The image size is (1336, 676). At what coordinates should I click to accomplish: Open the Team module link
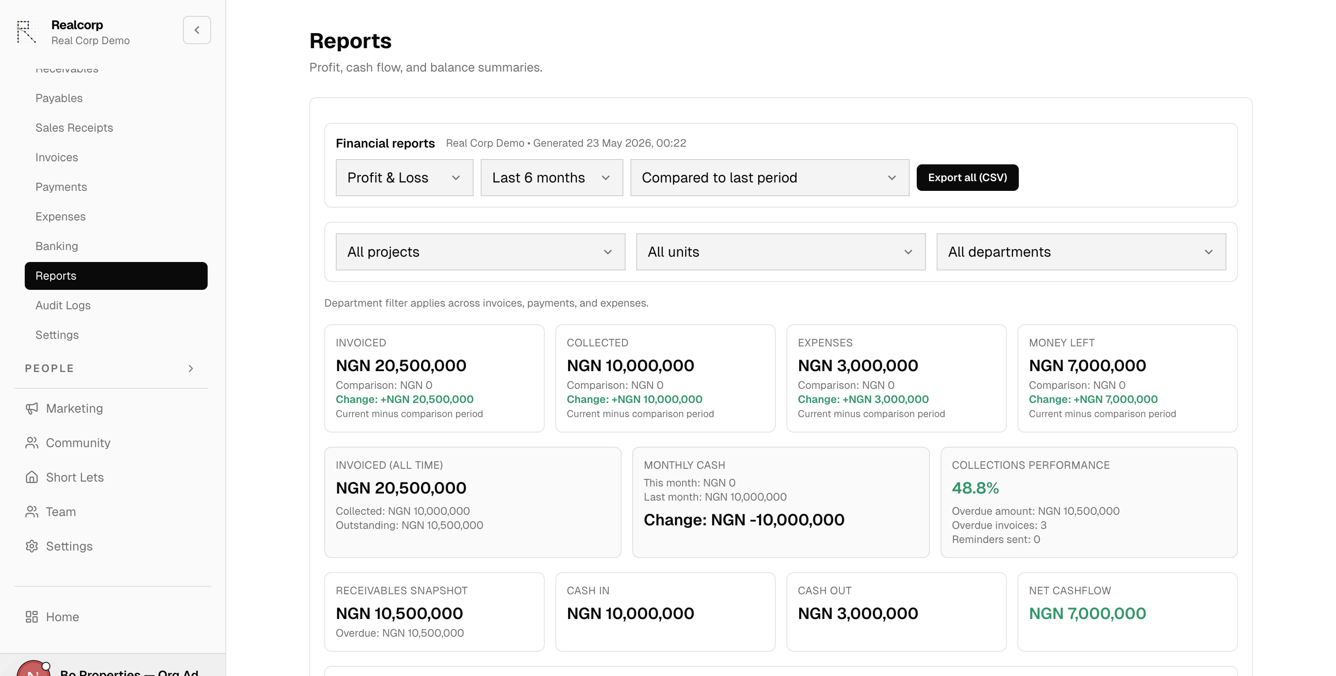point(61,512)
